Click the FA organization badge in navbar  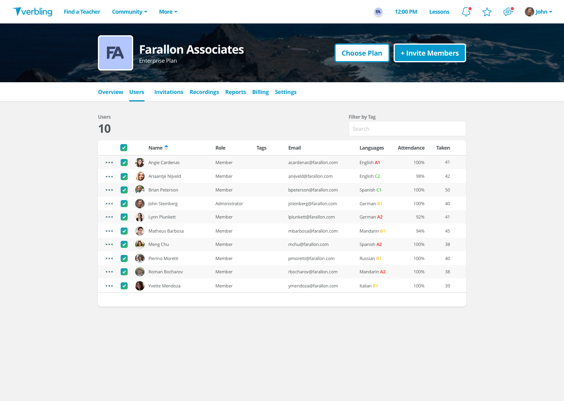(x=378, y=12)
